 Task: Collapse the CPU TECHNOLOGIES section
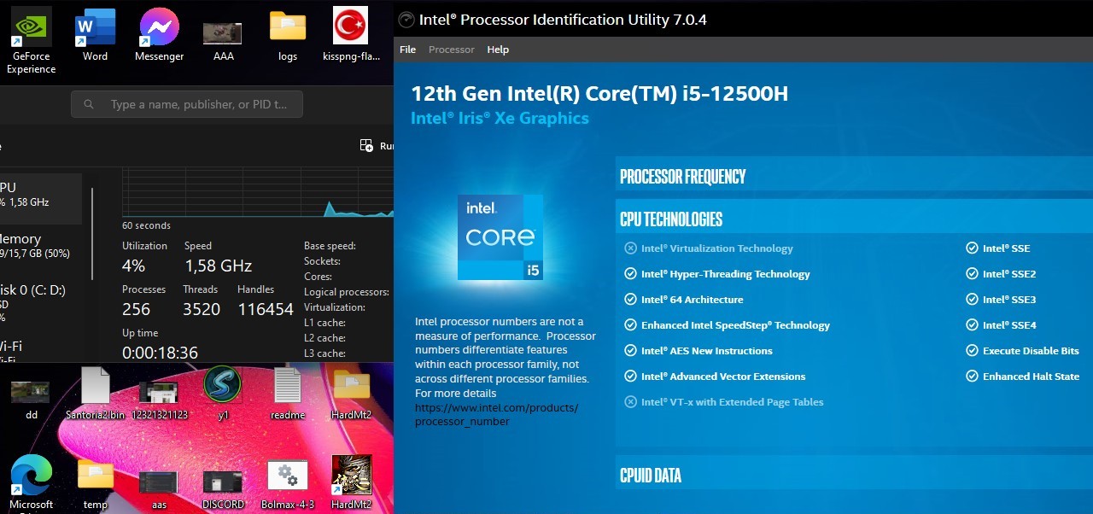tap(854, 219)
